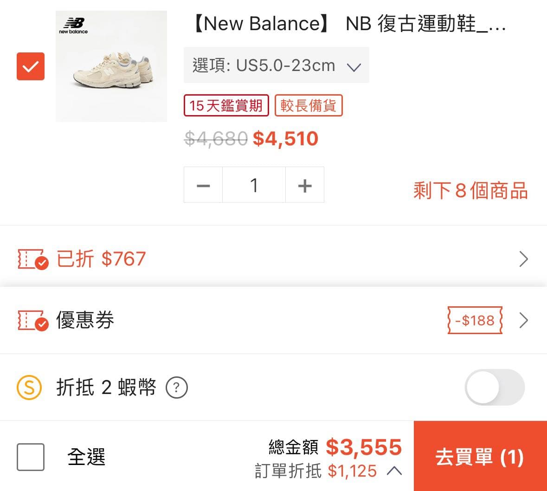
Task: Click the 15天鑑賞期 badge
Action: click(x=226, y=105)
